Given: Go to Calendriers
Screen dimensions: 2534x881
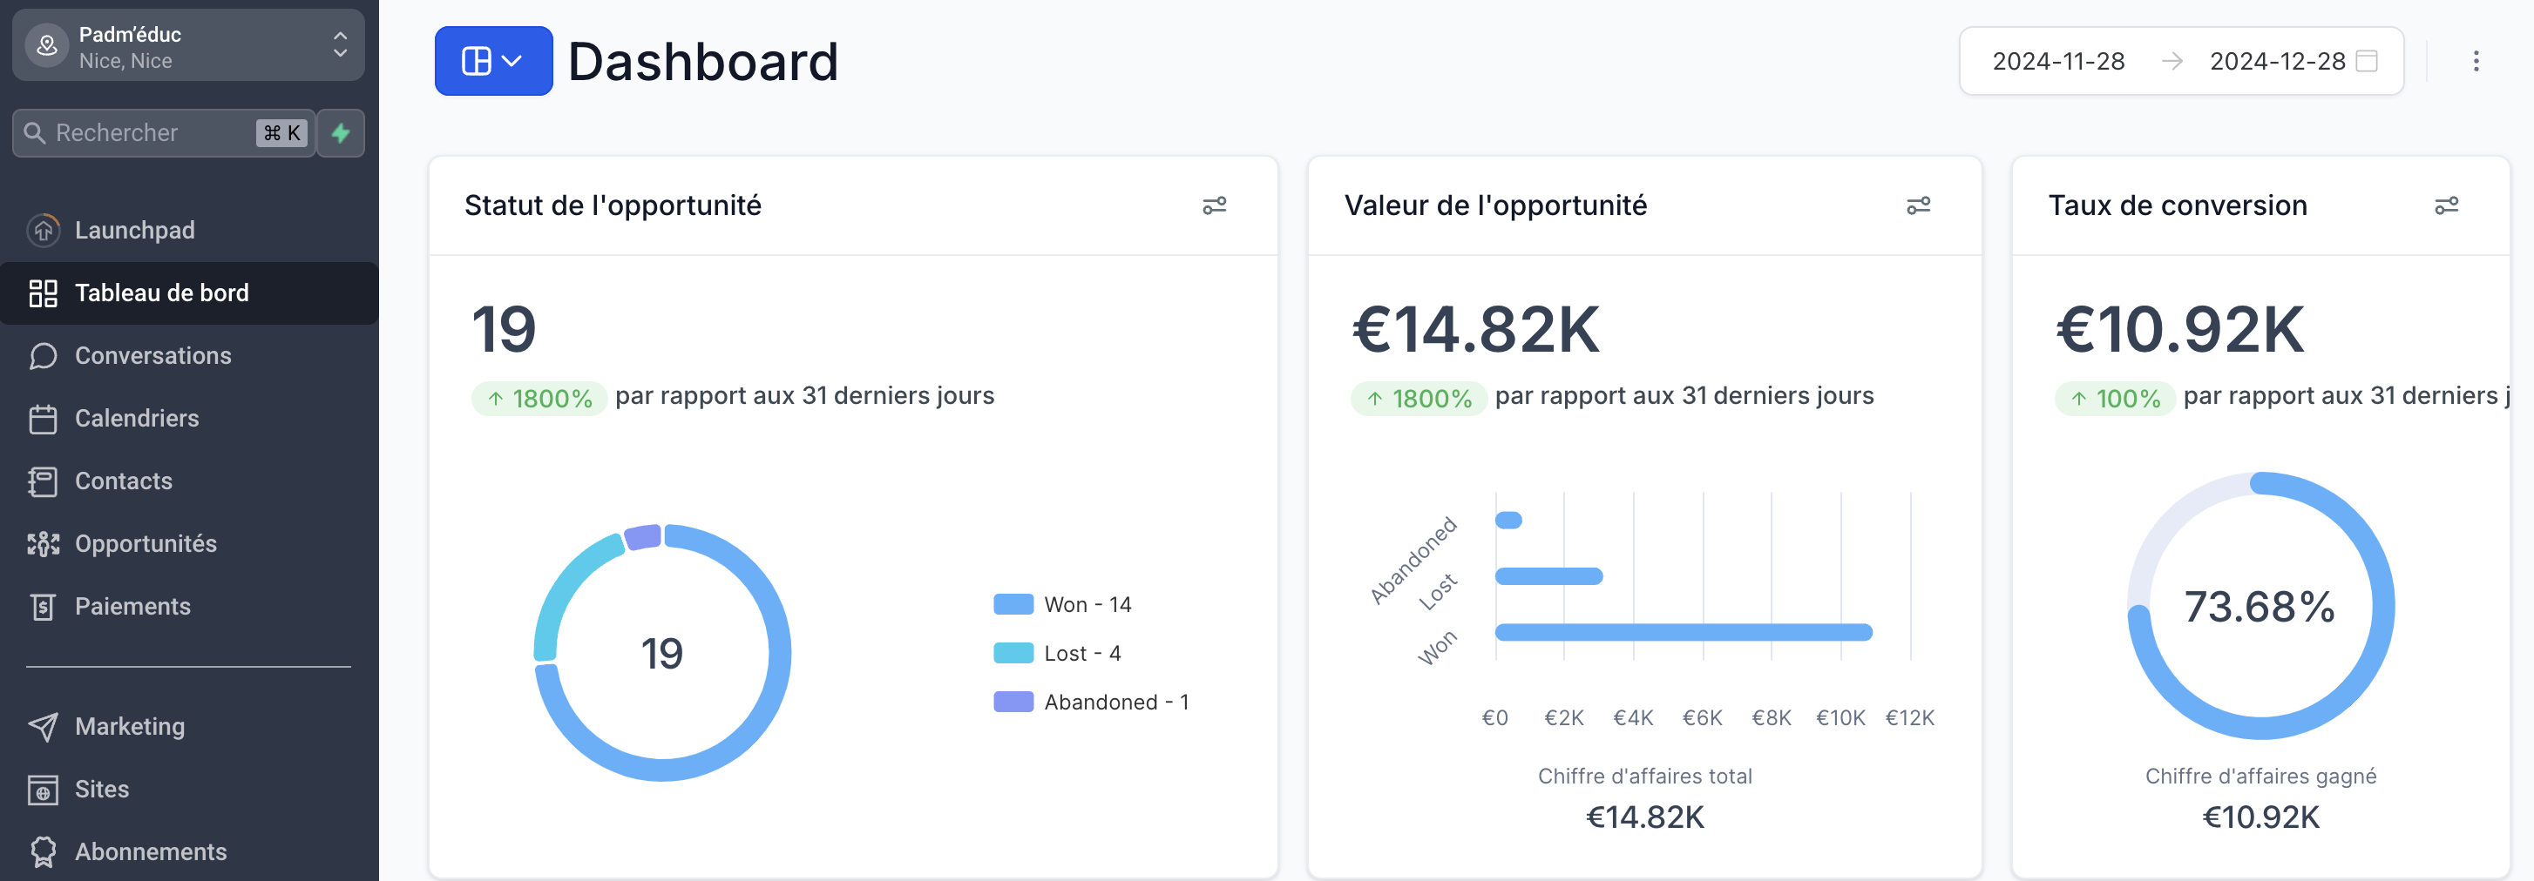Looking at the screenshot, I should point(188,419).
